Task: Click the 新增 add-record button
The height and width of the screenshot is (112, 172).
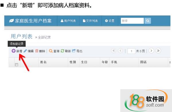Action: tap(17, 51)
